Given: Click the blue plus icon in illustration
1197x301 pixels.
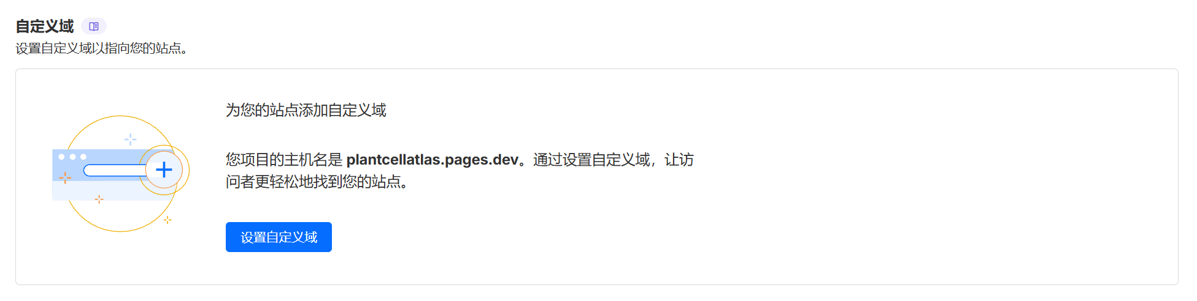Looking at the screenshot, I should pyautogui.click(x=164, y=169).
